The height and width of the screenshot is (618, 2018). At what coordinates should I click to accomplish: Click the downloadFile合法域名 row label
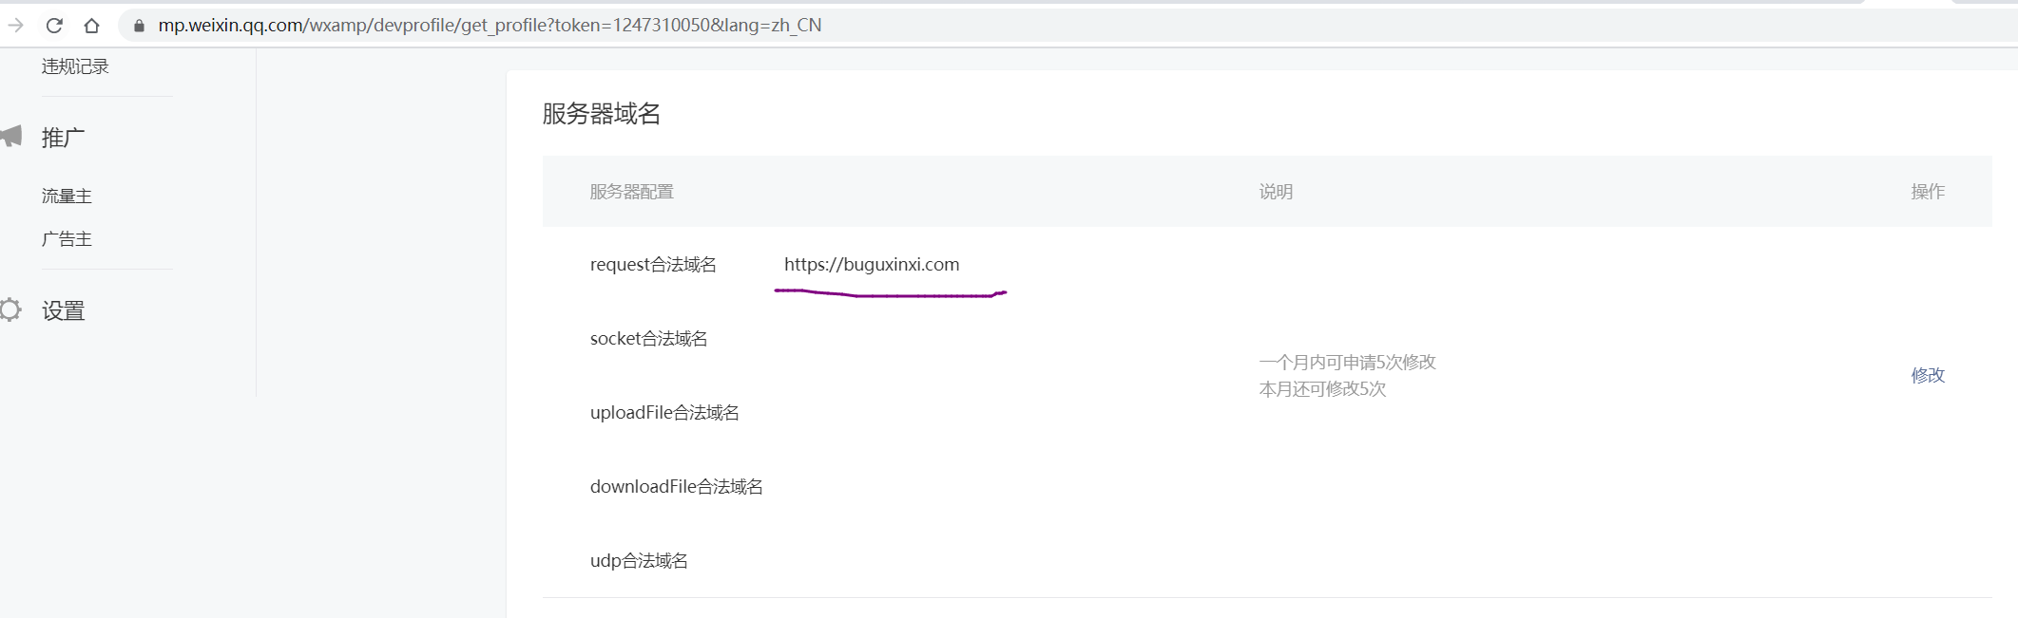(676, 487)
